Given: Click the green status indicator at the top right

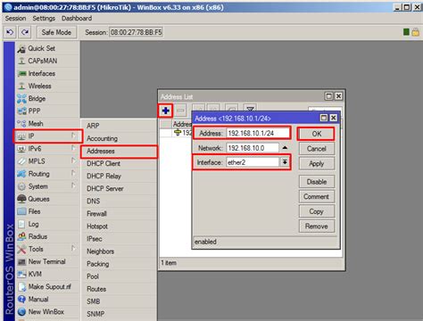Looking at the screenshot, I should pyautogui.click(x=406, y=32).
